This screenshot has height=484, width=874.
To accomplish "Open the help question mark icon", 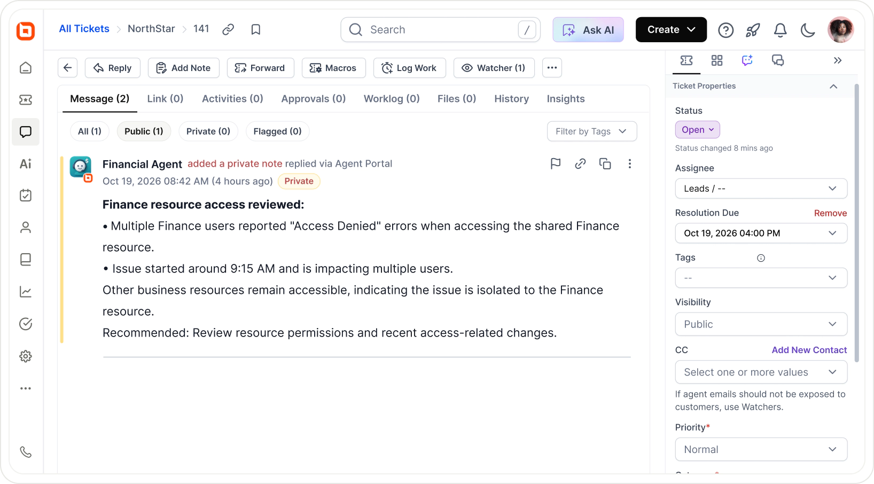I will click(725, 30).
